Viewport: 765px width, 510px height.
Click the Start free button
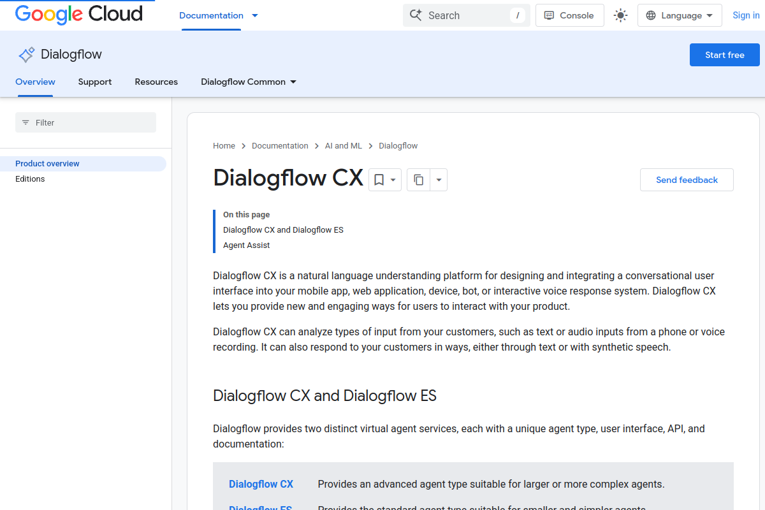click(725, 55)
